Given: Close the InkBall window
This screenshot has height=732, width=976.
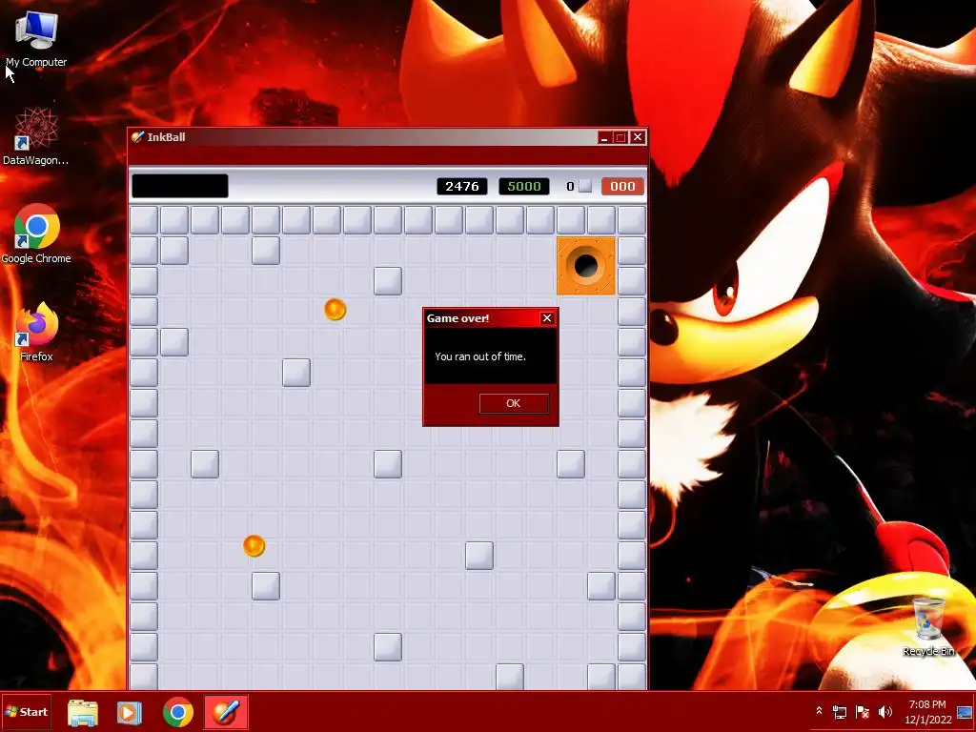Looking at the screenshot, I should [x=638, y=137].
